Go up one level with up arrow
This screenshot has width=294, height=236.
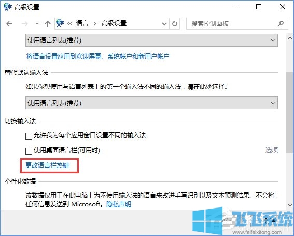48,24
